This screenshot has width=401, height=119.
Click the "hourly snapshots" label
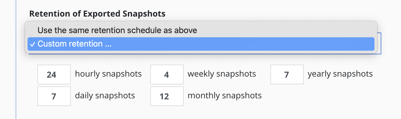(108, 74)
